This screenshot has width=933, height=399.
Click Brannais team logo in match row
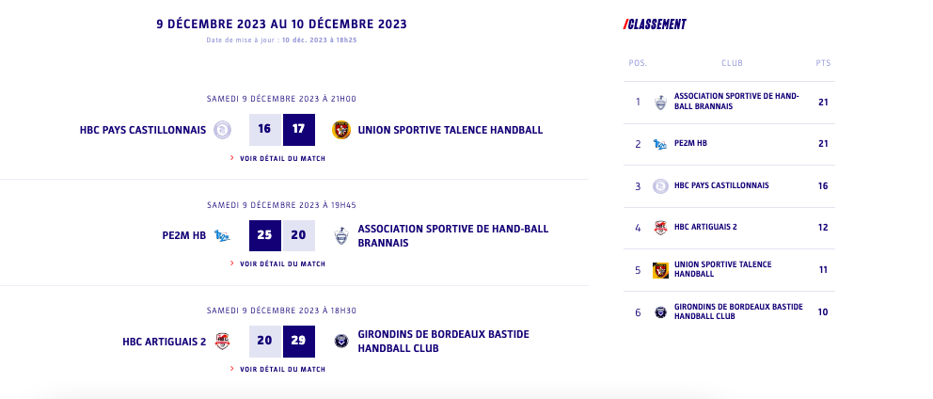click(x=341, y=235)
